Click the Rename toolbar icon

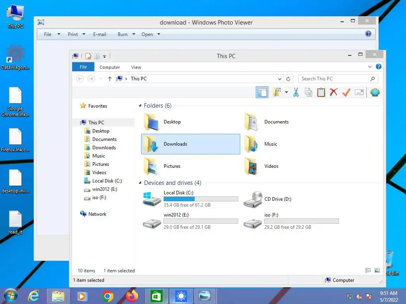[x=359, y=92]
